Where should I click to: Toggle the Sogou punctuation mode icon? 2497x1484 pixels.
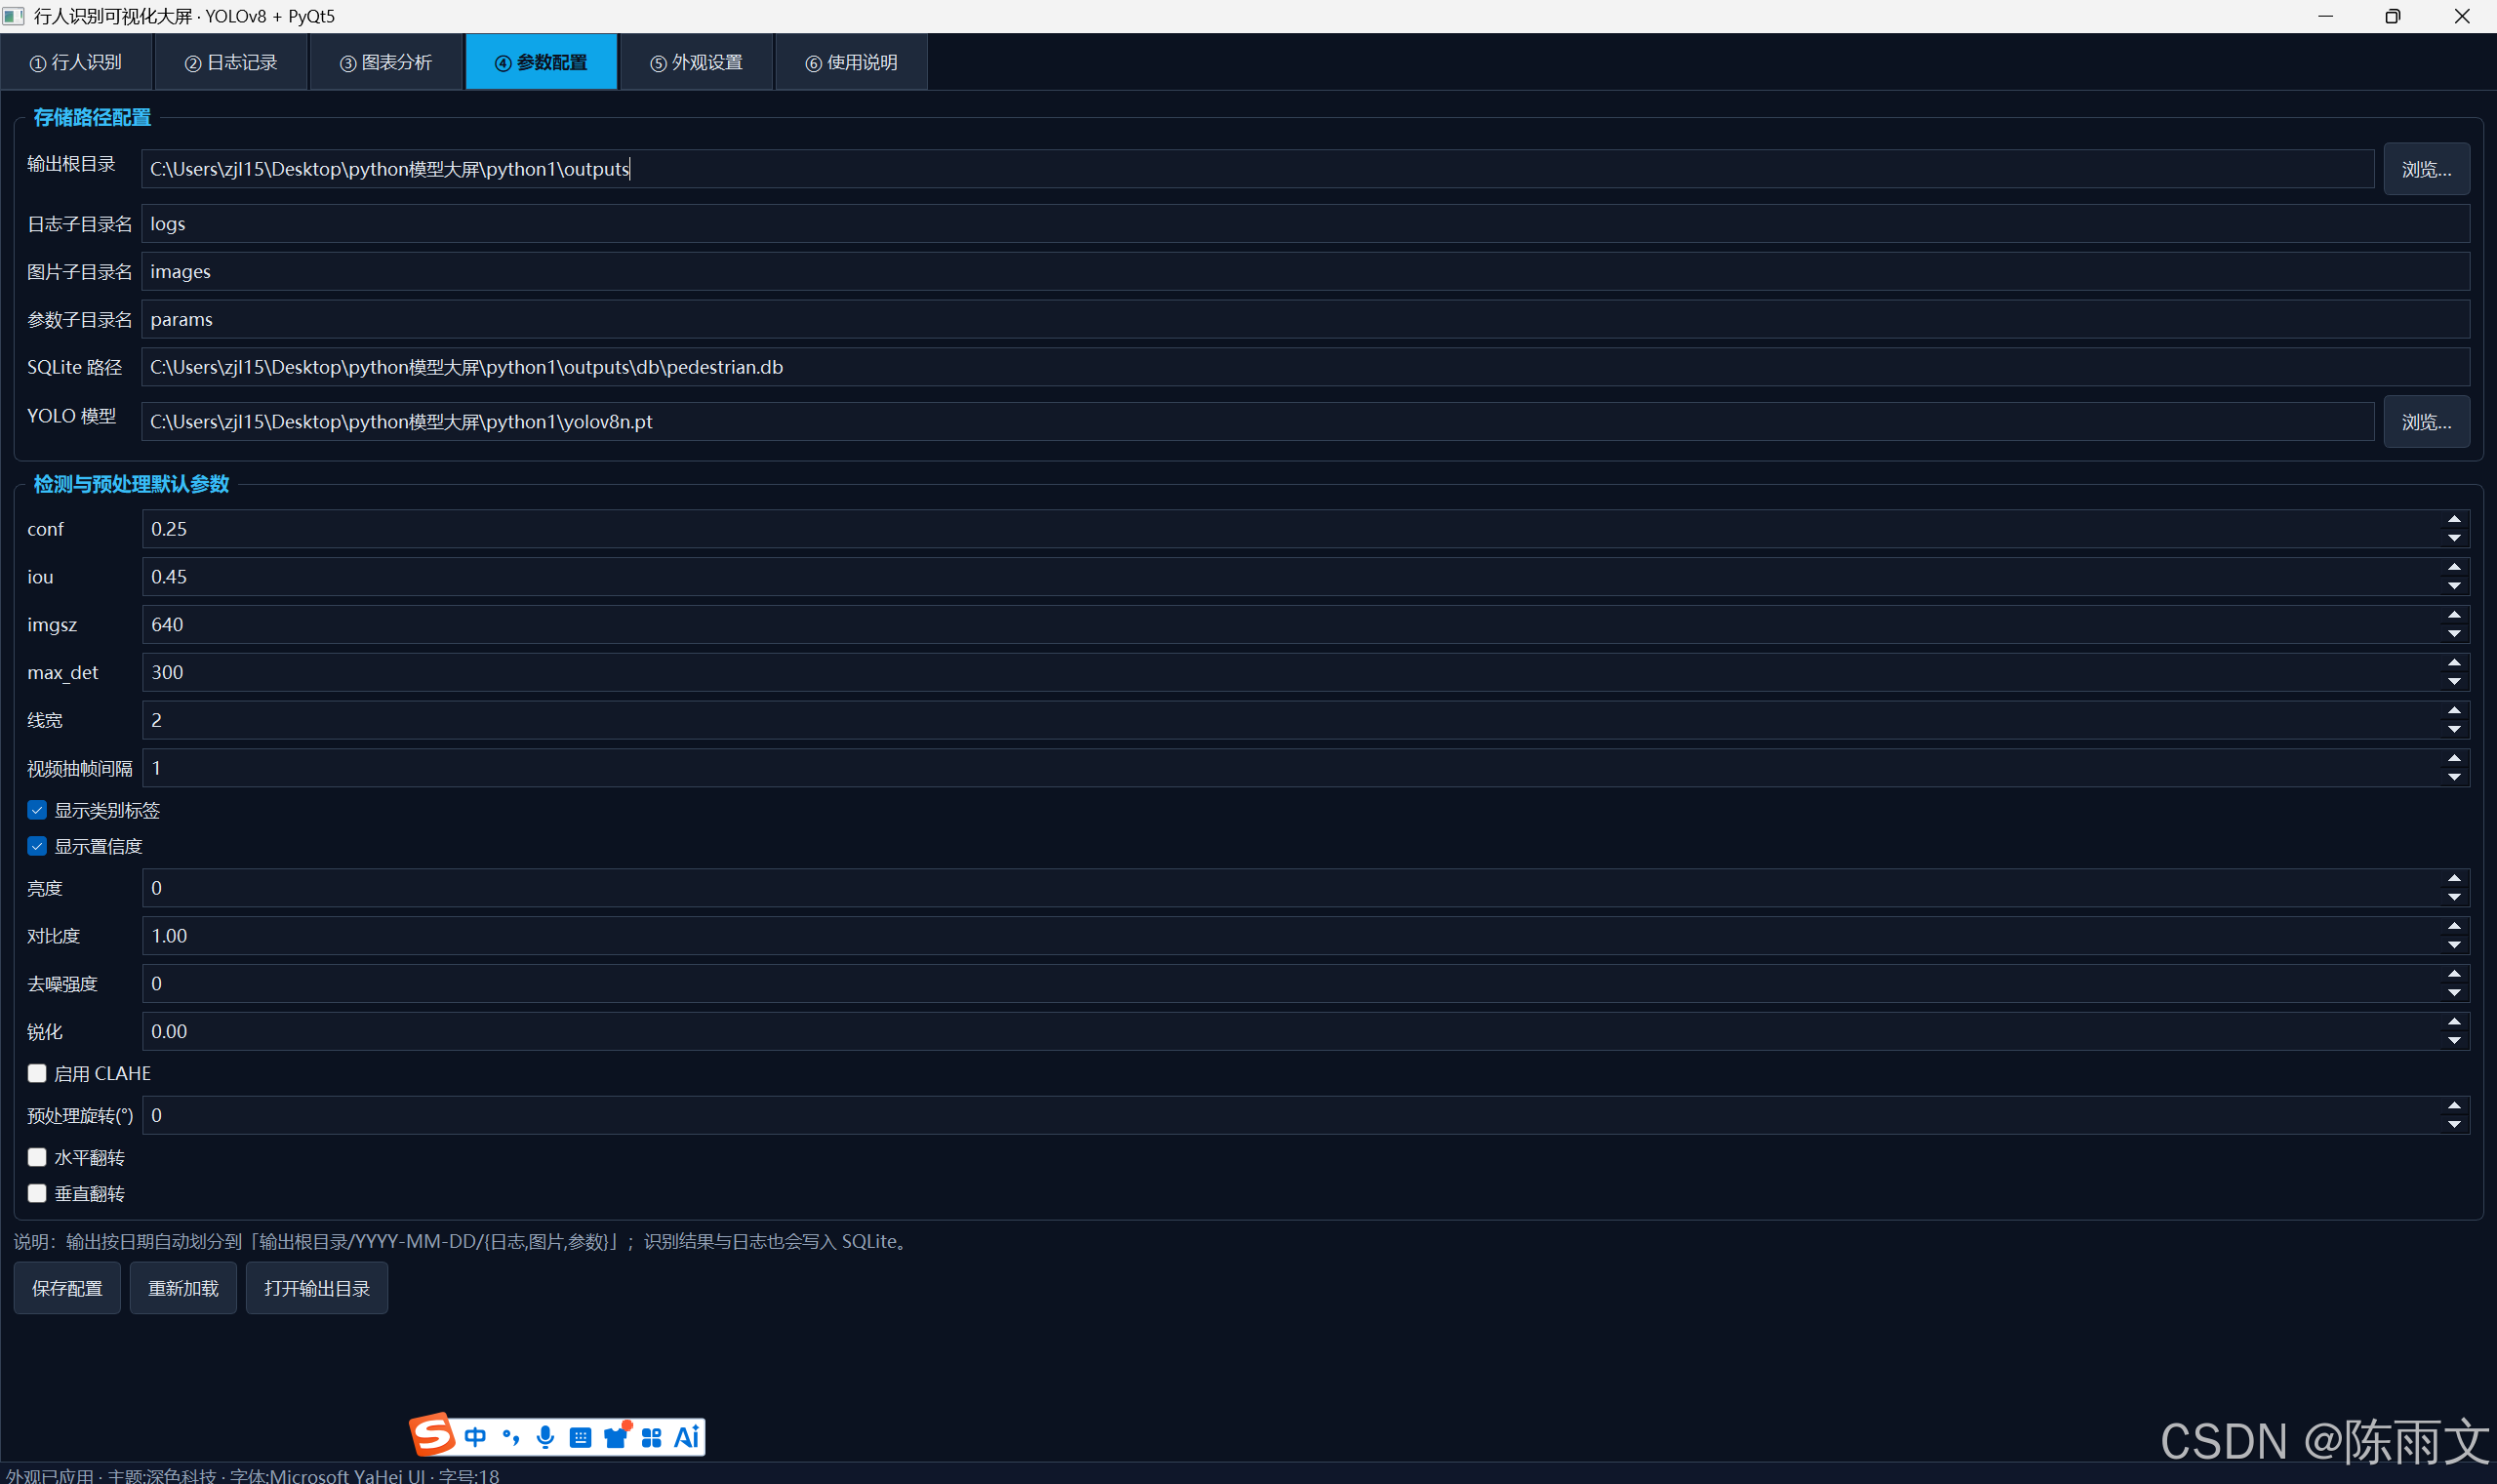pyautogui.click(x=511, y=1437)
